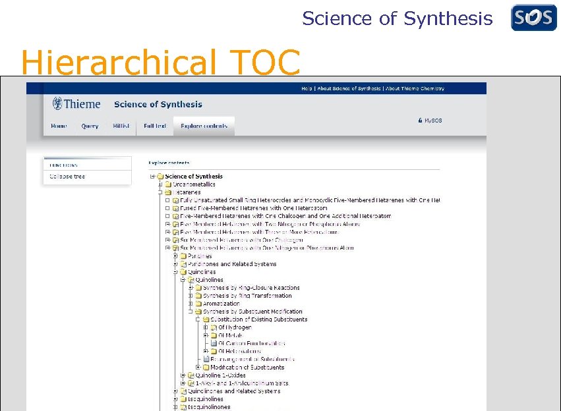Expand Modification of Substituents branch
This screenshot has width=561, height=411.
198,368
